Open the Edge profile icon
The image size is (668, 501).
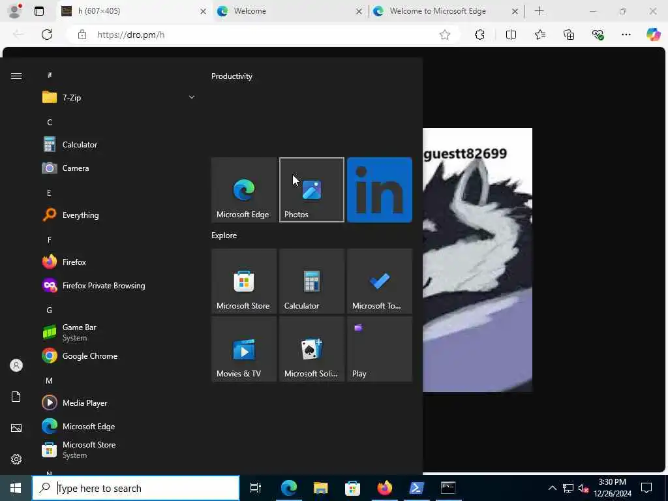coord(15,11)
